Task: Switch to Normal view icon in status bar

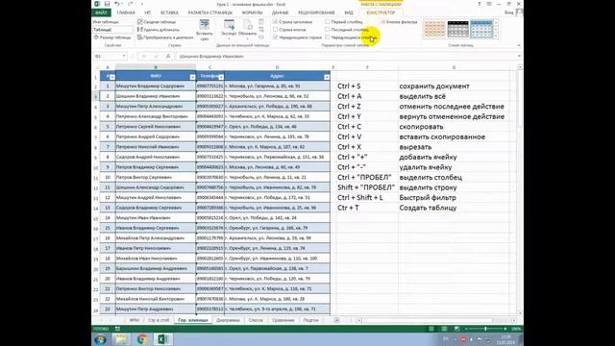Action: coord(431,329)
